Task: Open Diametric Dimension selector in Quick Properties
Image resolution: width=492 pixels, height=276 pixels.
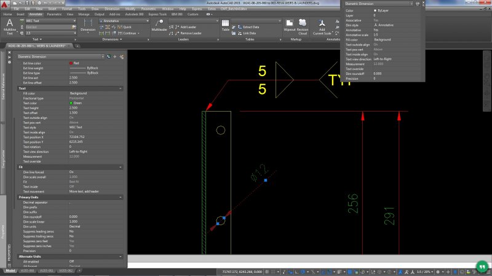Action: (x=378, y=4)
